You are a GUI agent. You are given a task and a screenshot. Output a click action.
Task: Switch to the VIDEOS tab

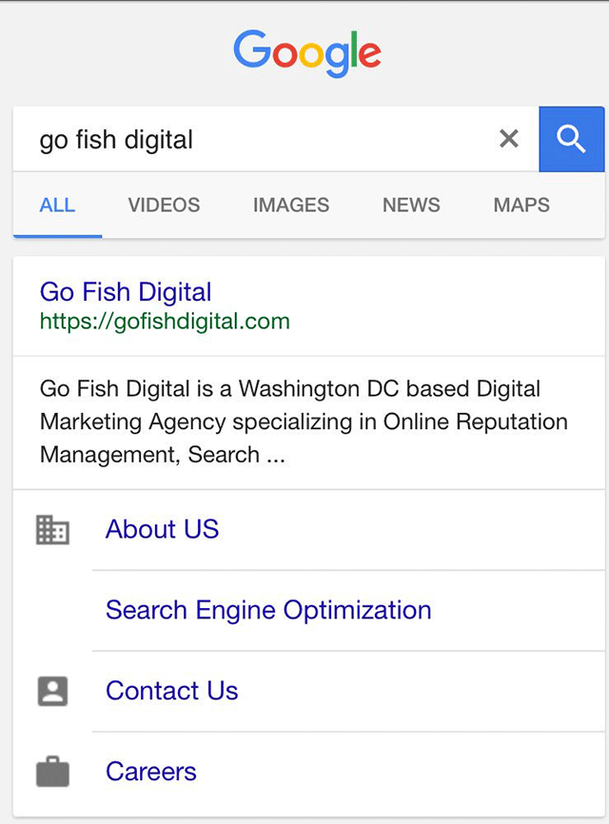click(x=163, y=205)
